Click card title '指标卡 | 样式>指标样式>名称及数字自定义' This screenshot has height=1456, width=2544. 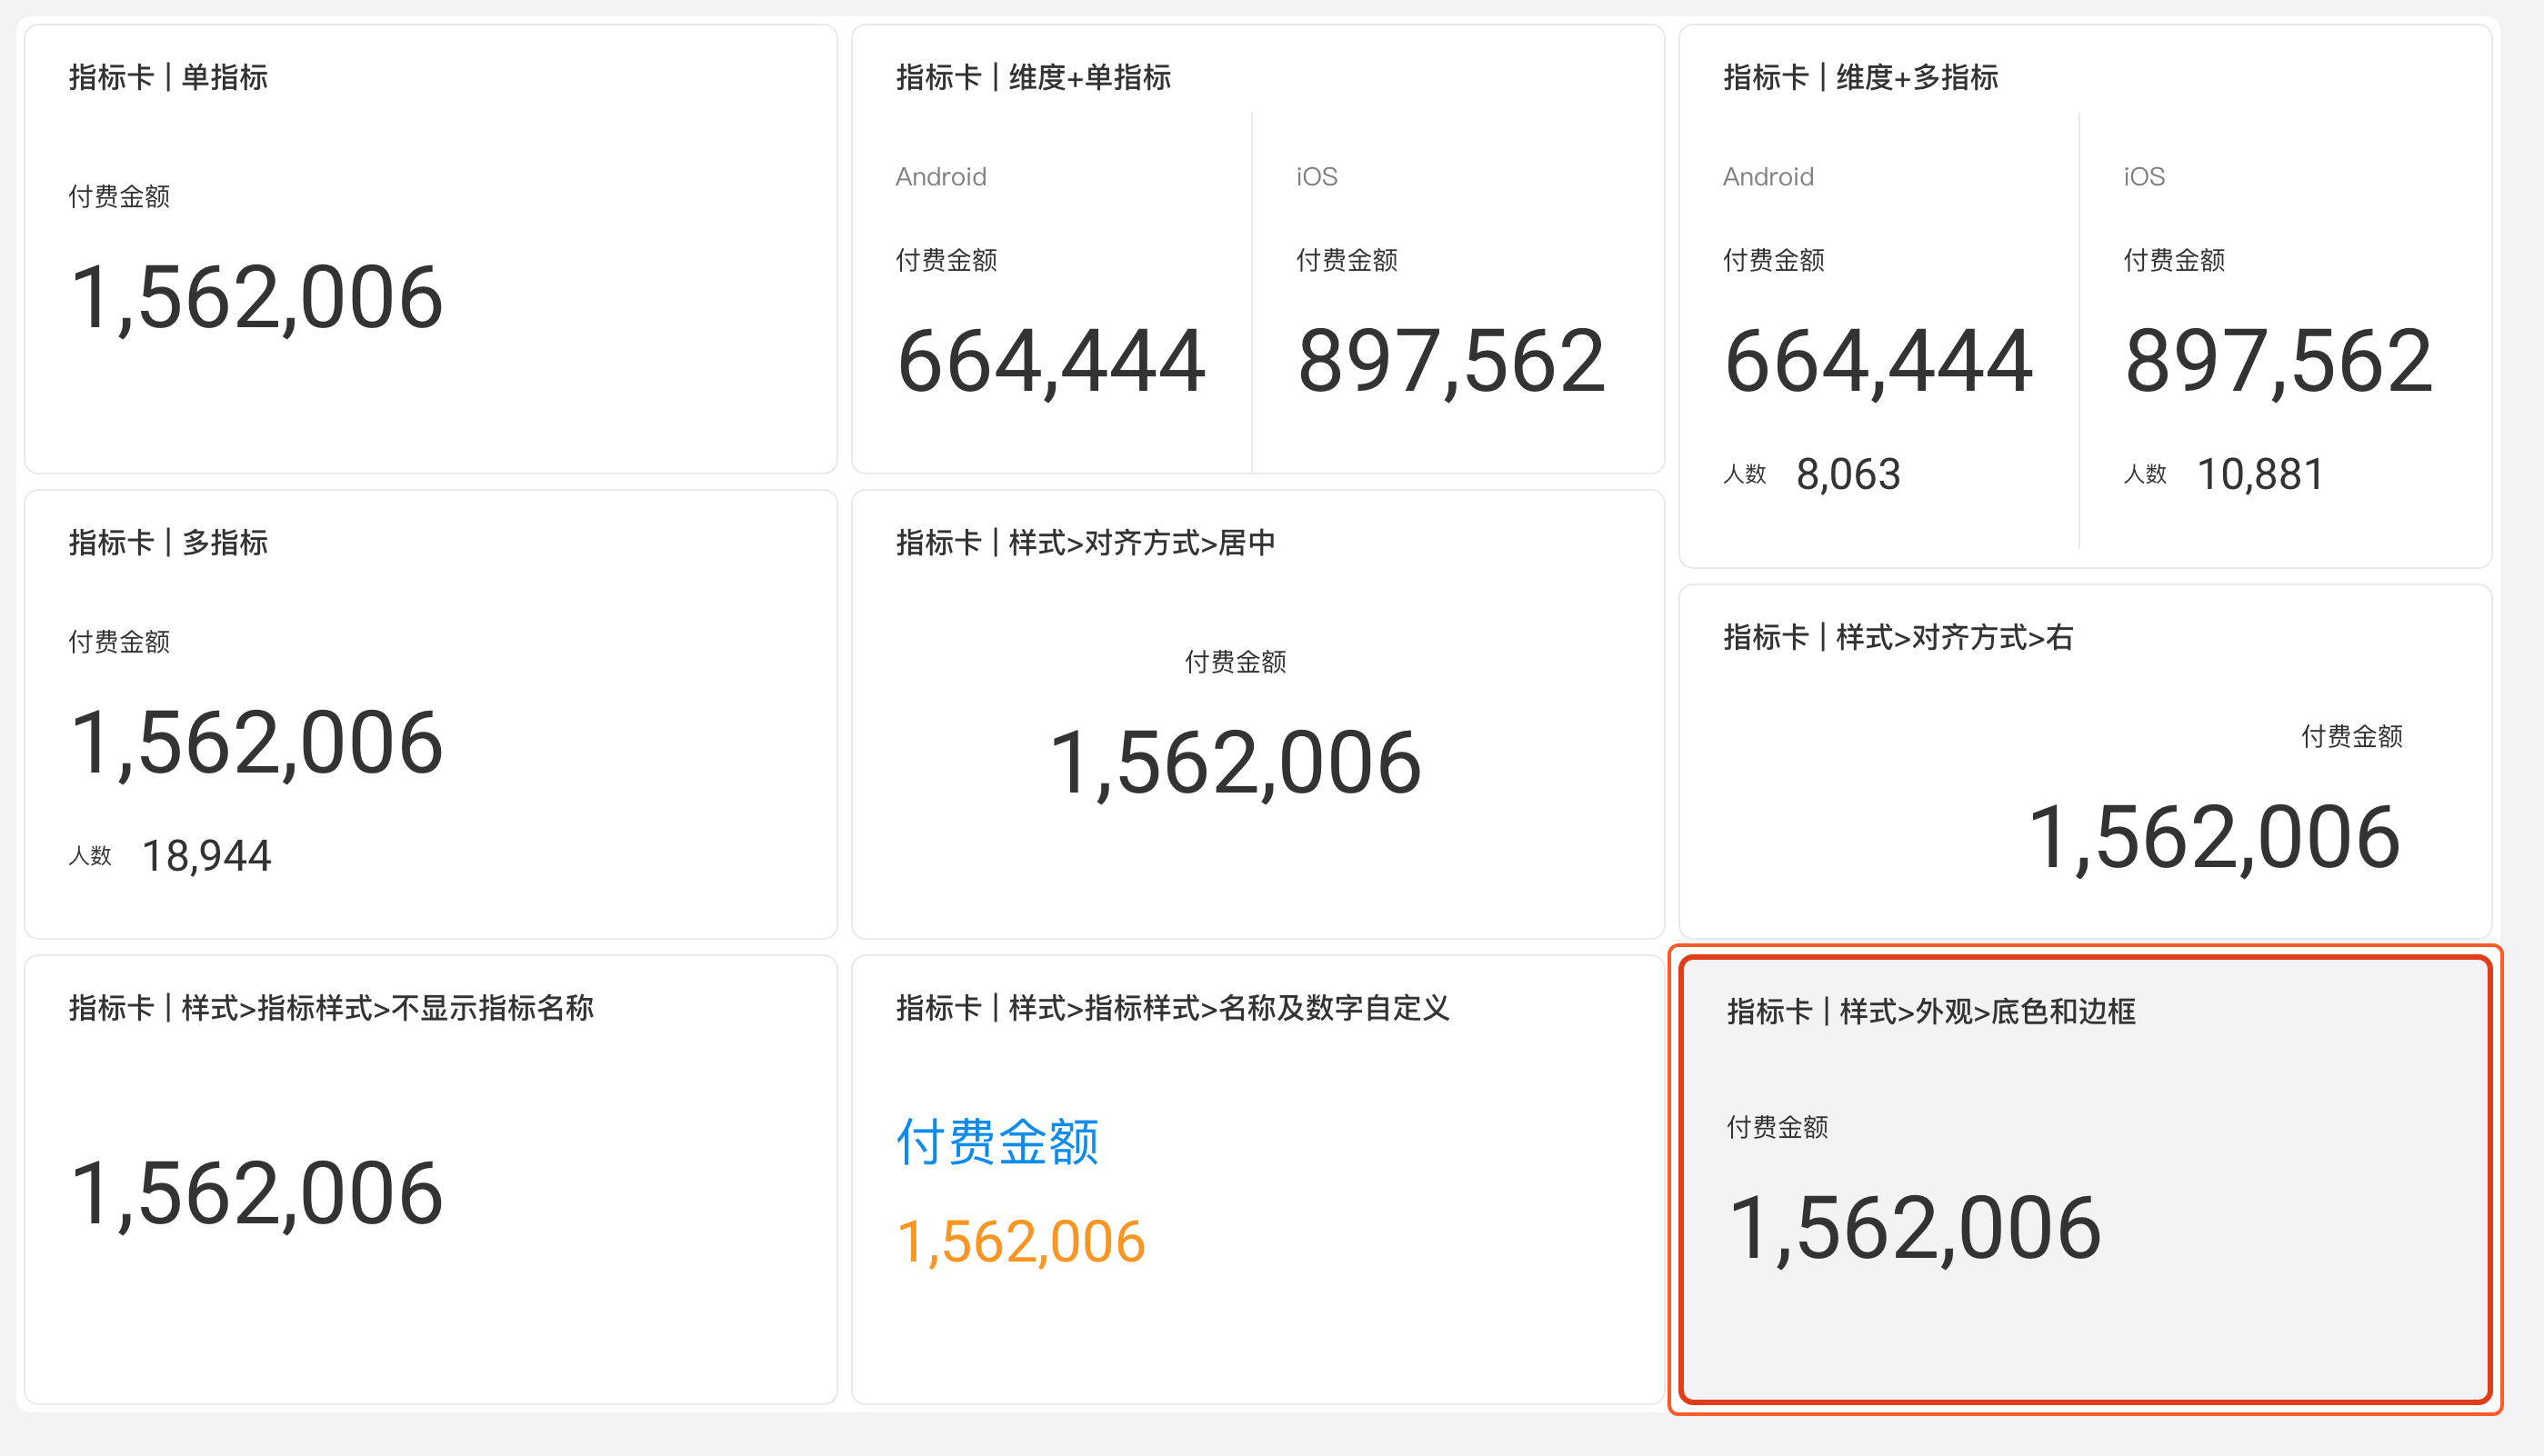click(1173, 1008)
